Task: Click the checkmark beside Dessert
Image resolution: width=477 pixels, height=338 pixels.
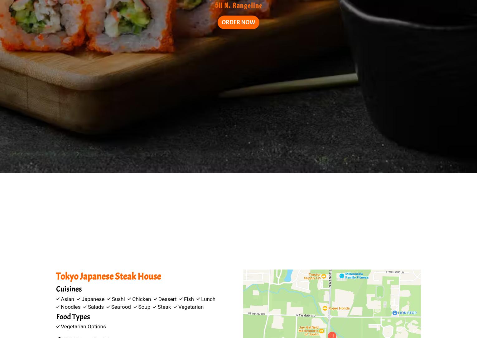Action: point(155,299)
